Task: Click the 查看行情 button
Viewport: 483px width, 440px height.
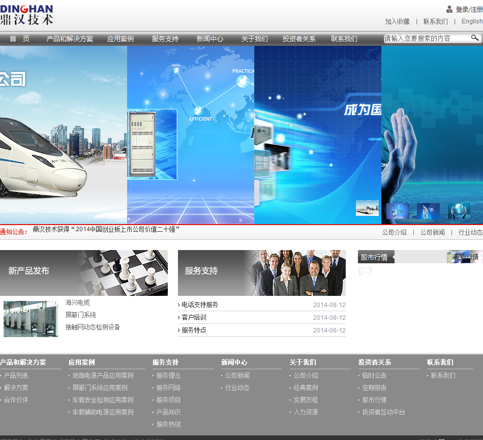Action: click(465, 257)
